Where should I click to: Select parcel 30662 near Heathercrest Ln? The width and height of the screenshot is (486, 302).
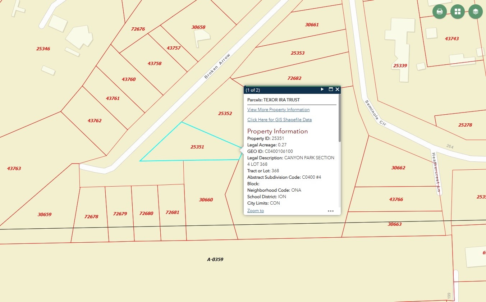click(x=398, y=168)
